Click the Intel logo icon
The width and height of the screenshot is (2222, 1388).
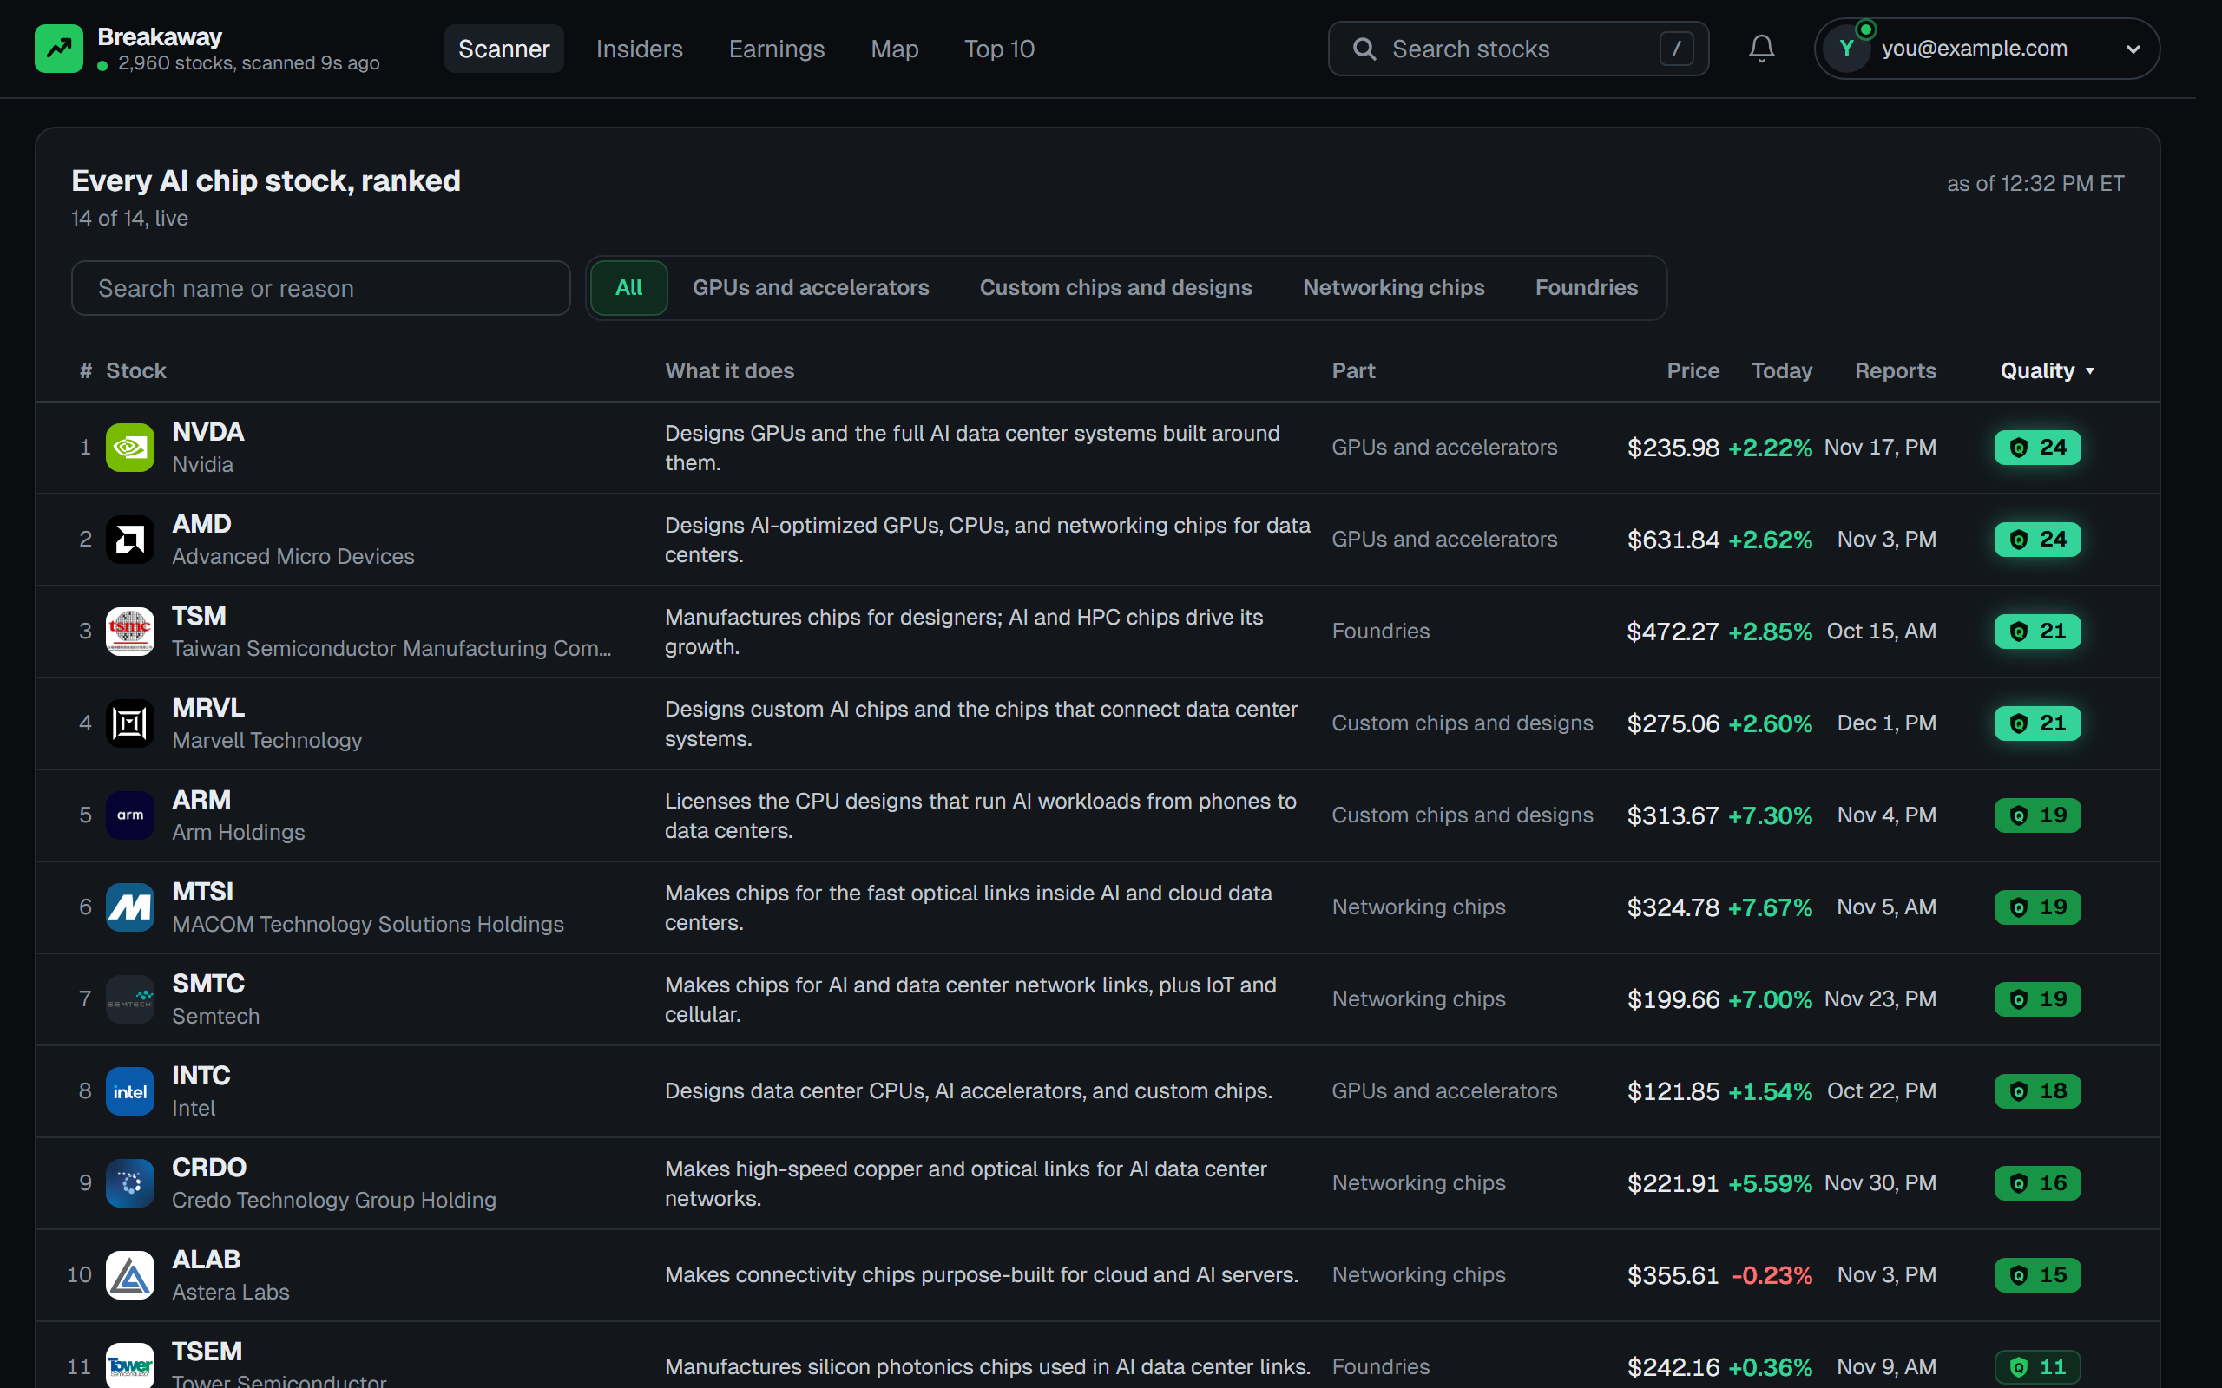tap(129, 1090)
